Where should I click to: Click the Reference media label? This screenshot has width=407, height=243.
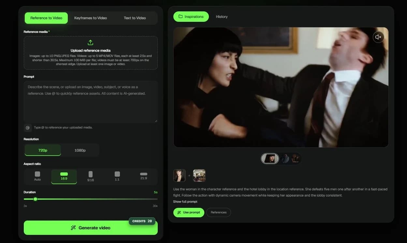click(36, 32)
